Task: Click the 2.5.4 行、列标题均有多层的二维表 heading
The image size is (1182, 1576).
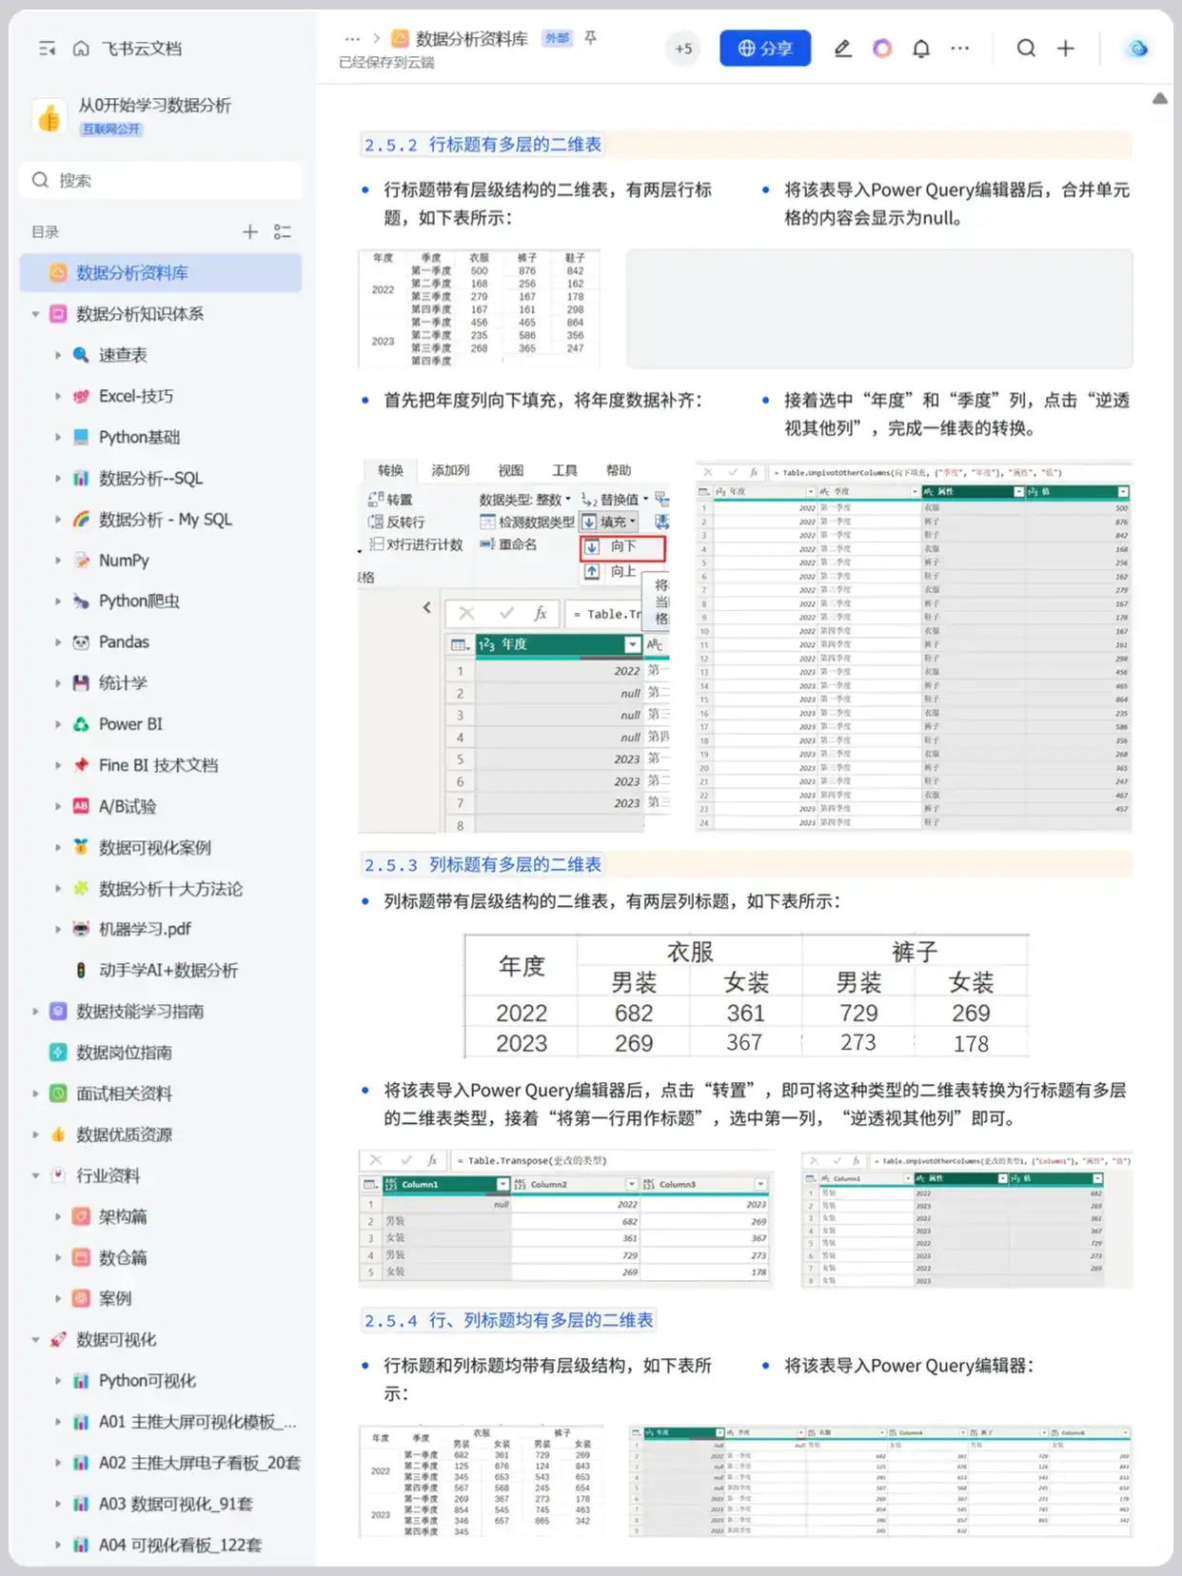Action: point(508,1321)
